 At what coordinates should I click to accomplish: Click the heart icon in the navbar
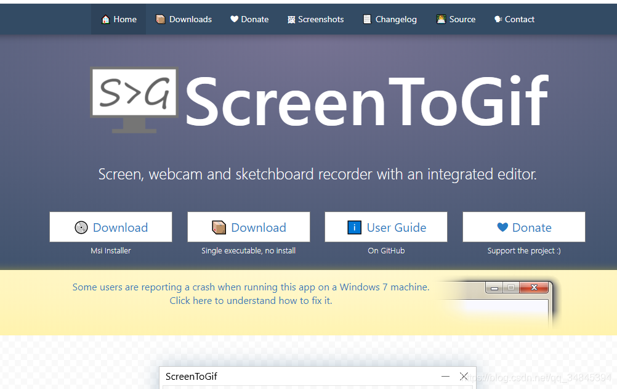click(234, 19)
